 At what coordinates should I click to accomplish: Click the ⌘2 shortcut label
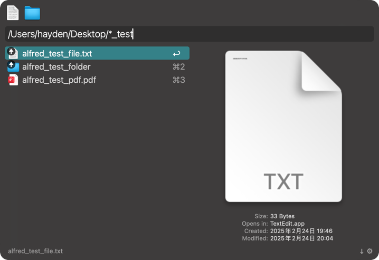(178, 67)
